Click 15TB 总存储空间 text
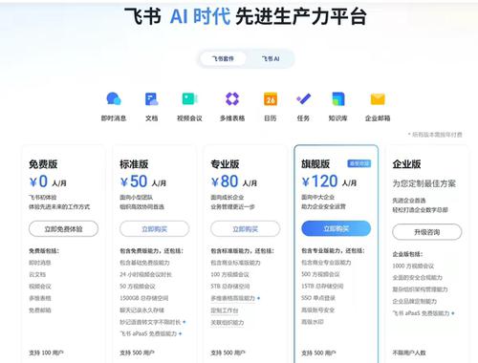The image size is (478, 363). click(322, 286)
